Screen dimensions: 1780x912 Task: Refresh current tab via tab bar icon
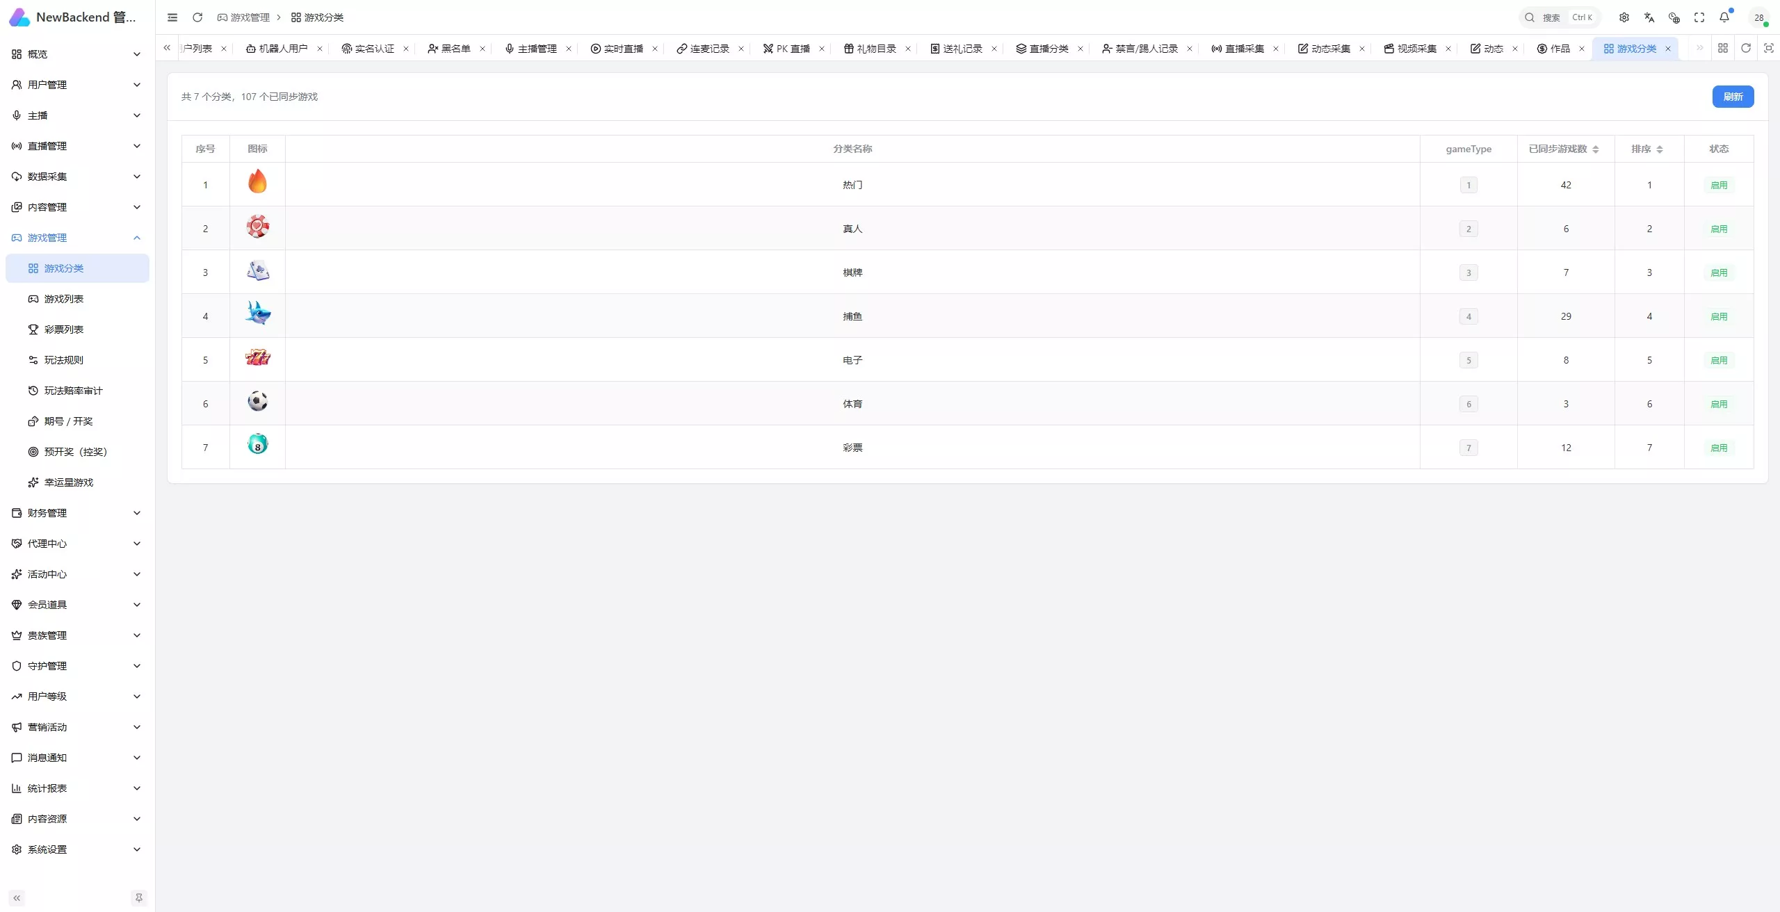(1746, 48)
